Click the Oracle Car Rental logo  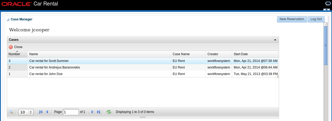(30, 4)
